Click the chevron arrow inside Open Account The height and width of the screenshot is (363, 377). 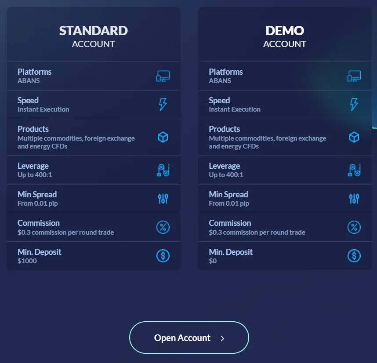click(222, 338)
